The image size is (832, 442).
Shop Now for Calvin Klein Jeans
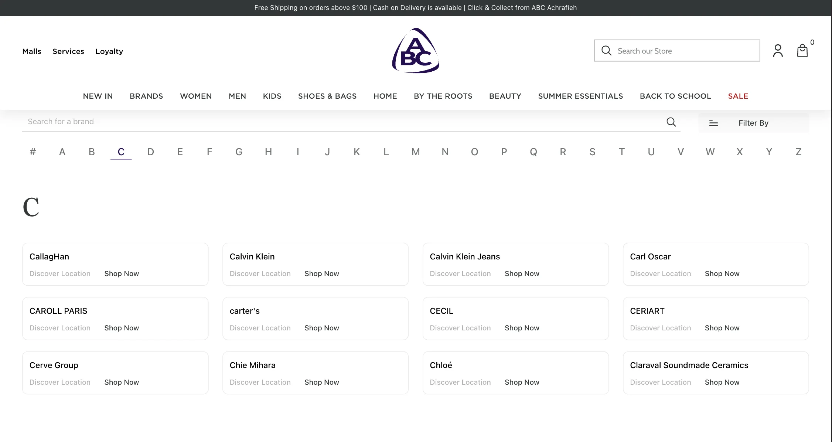pyautogui.click(x=522, y=274)
